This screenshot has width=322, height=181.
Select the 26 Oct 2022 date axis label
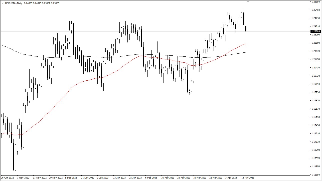[x=8, y=178]
